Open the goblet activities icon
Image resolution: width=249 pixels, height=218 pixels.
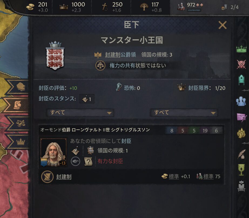(x=241, y=170)
